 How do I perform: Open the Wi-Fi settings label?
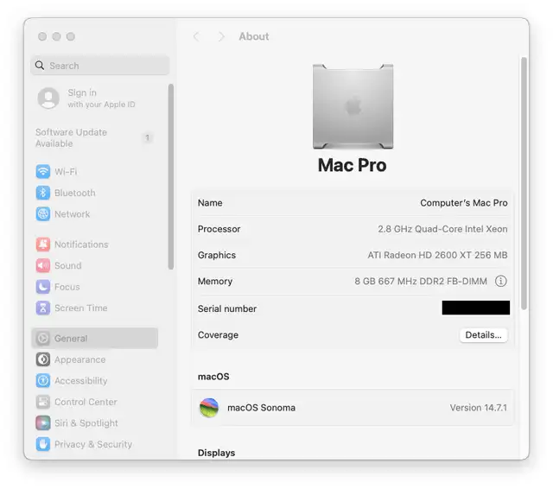(x=66, y=172)
